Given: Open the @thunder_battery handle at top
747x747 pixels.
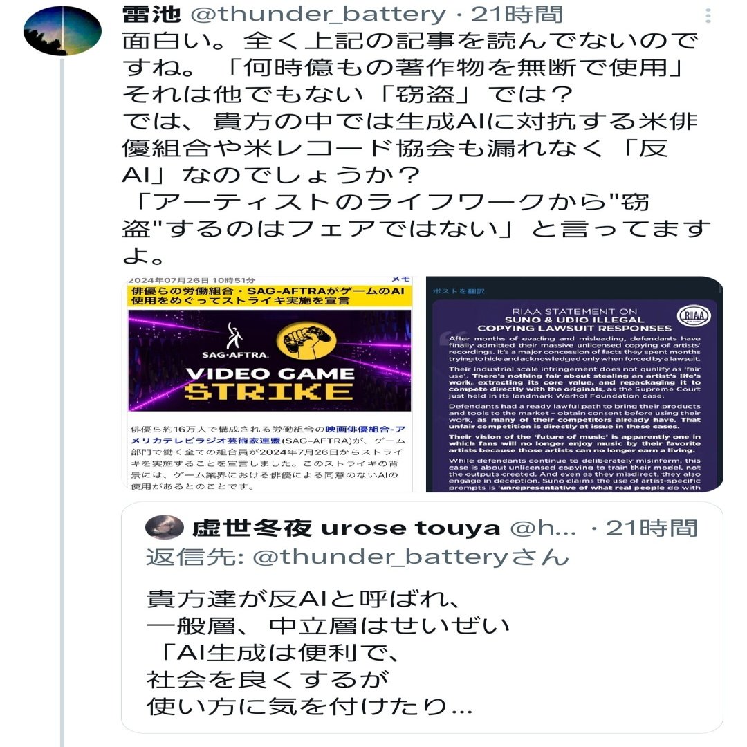Looking at the screenshot, I should 317,15.
